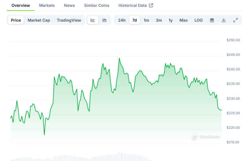Click external link icon beside Historical Data
This screenshot has width=242, height=161.
151,5
